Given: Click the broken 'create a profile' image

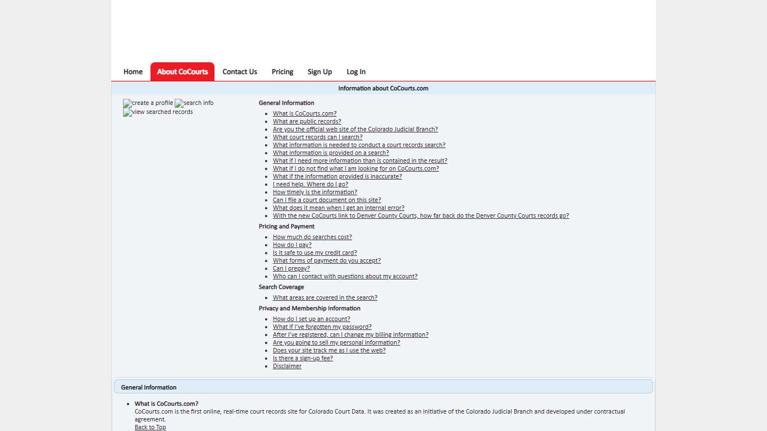Looking at the screenshot, I should pos(148,103).
